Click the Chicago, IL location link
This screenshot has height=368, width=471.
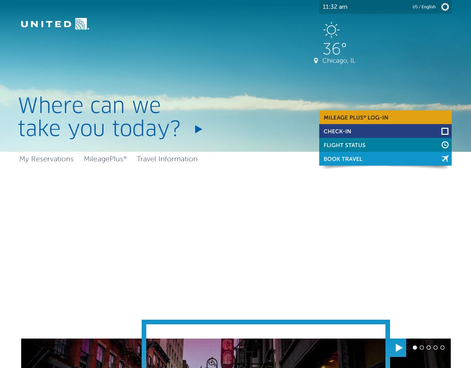click(339, 61)
